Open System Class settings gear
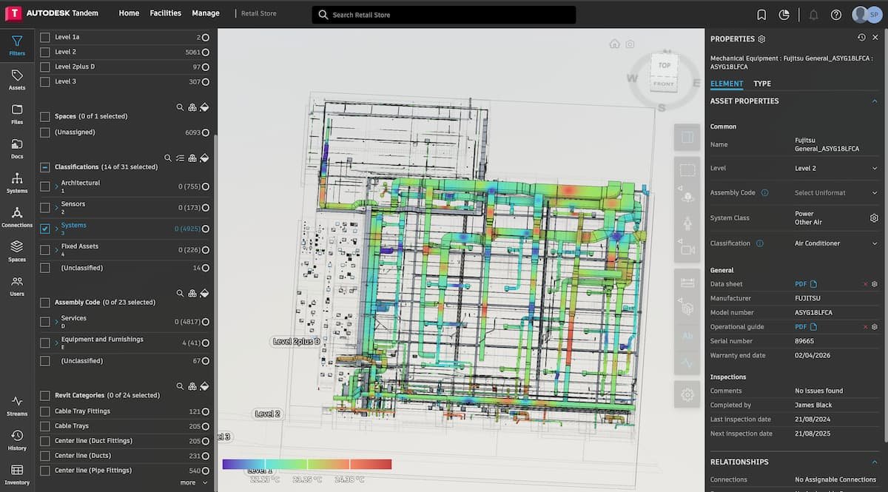Screen dimensions: 888x492 pos(874,218)
